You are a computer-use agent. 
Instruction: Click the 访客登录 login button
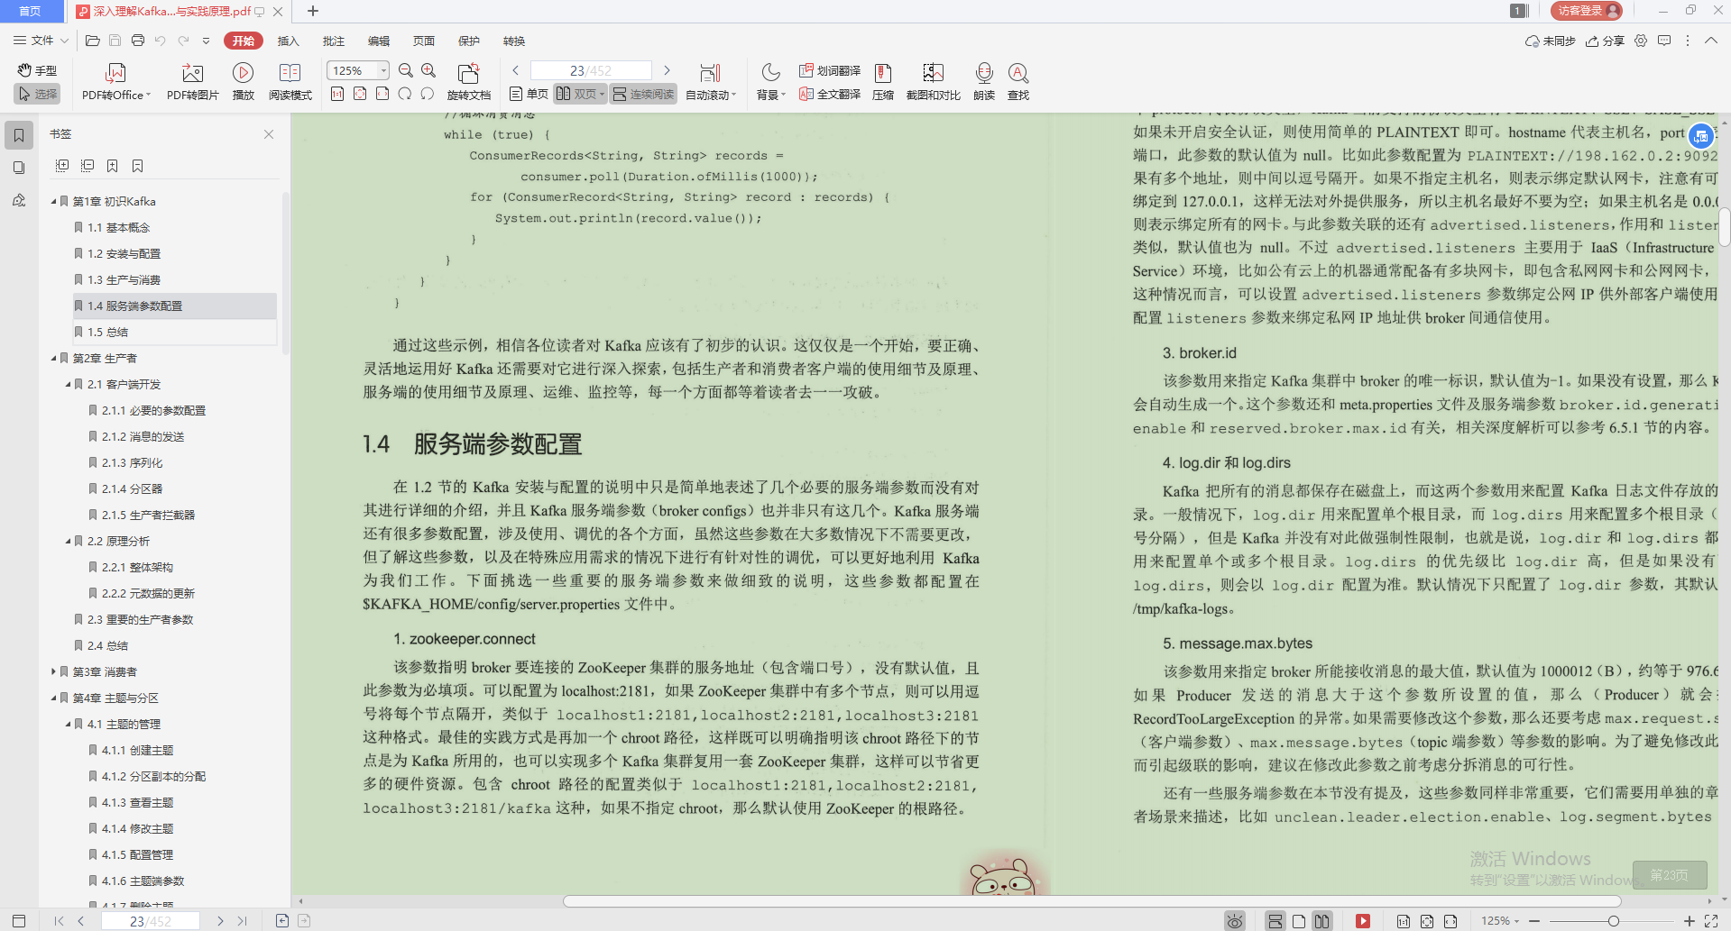click(1584, 11)
